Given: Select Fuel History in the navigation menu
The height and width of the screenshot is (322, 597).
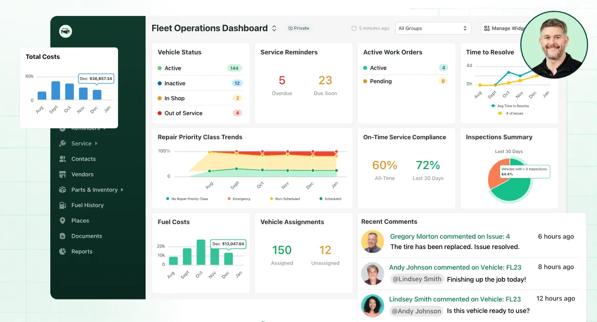Looking at the screenshot, I should pyautogui.click(x=87, y=205).
